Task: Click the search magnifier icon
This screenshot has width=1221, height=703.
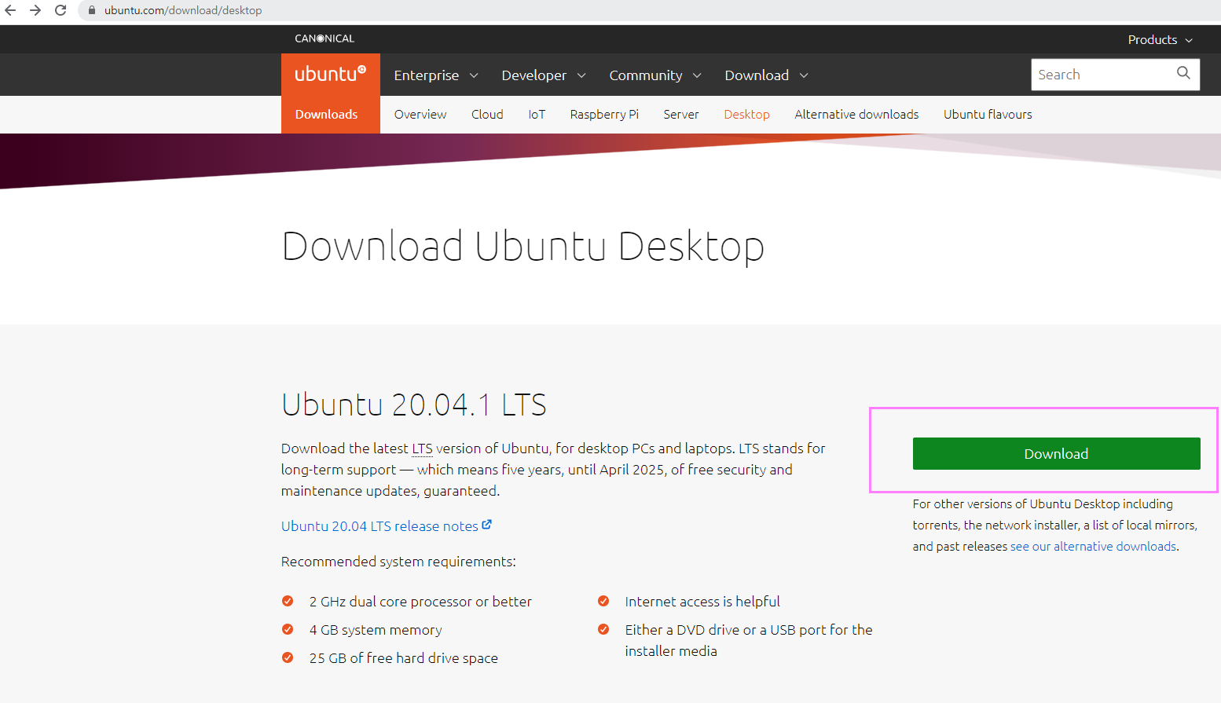Action: [1183, 73]
